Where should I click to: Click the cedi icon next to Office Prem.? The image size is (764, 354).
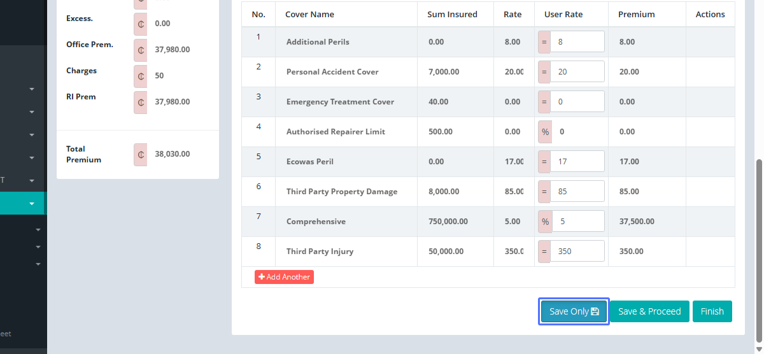pyautogui.click(x=140, y=50)
